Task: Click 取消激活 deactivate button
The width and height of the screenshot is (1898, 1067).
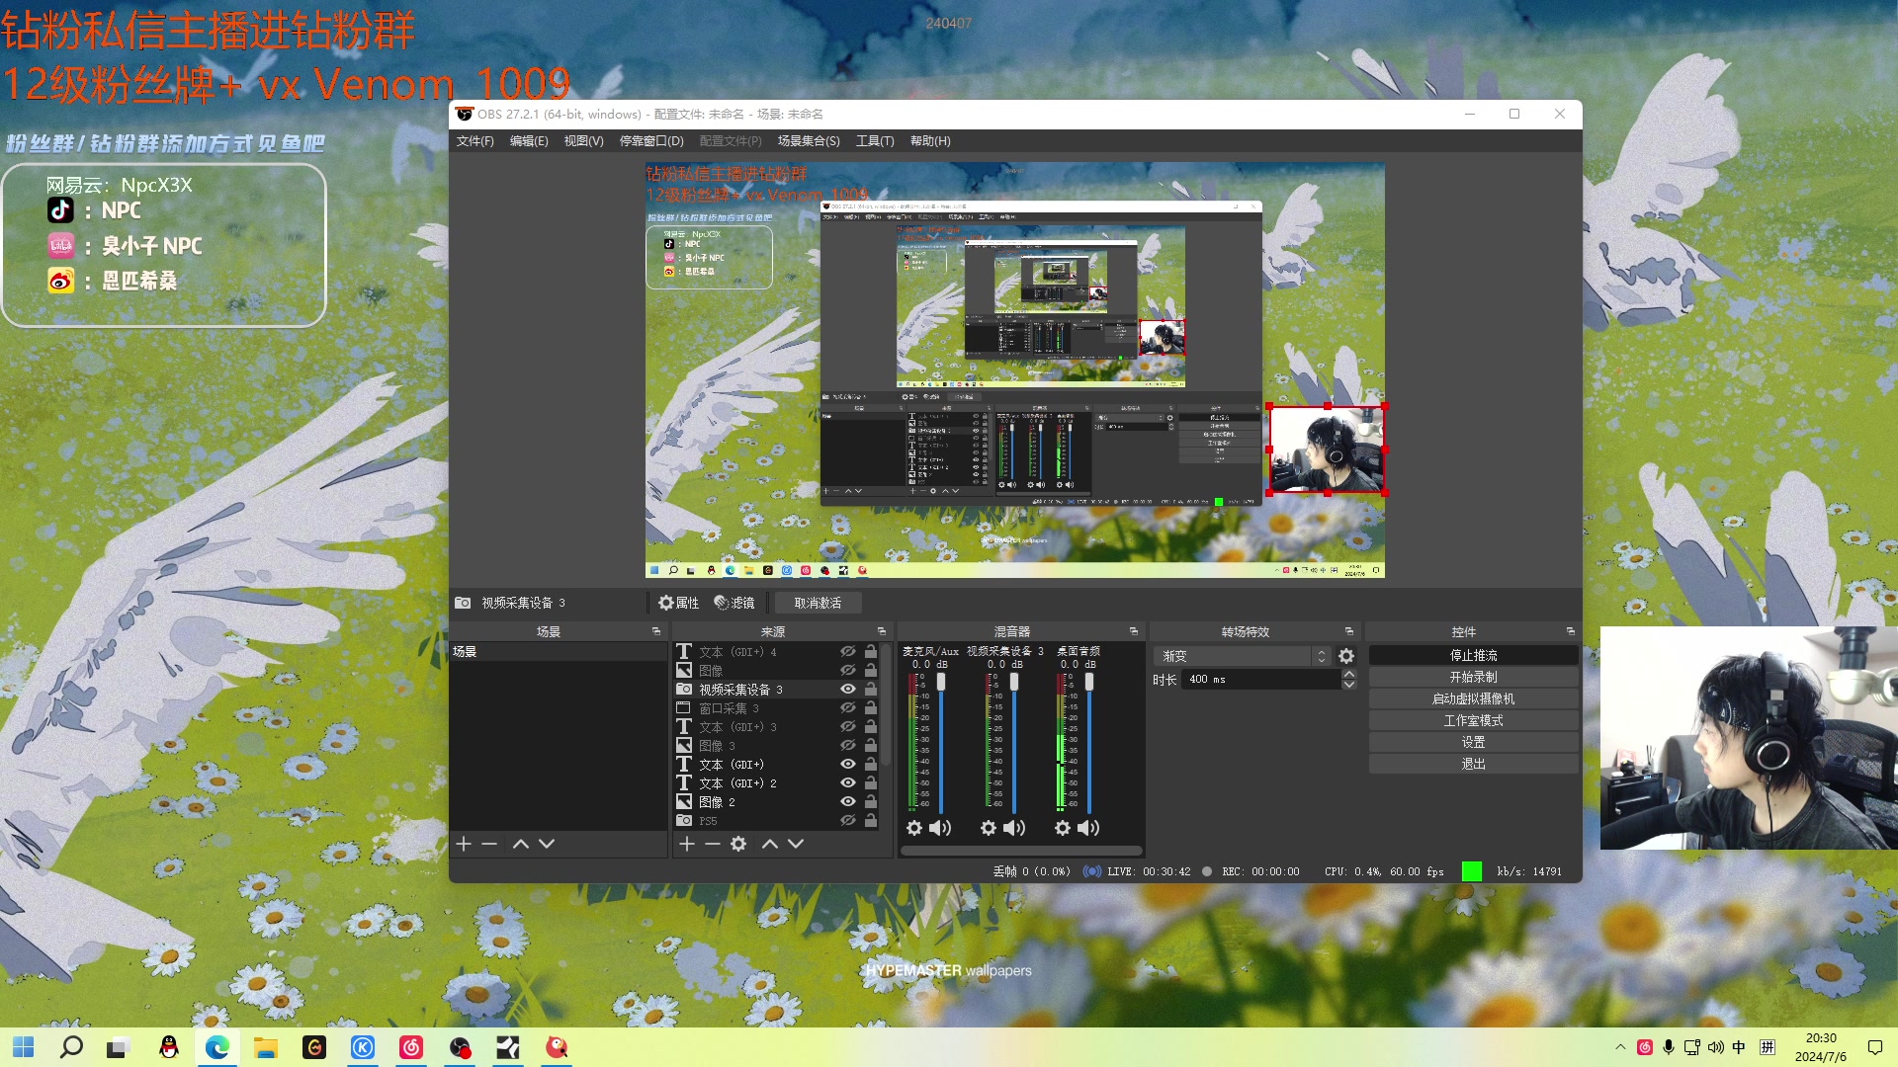Action: tap(818, 603)
